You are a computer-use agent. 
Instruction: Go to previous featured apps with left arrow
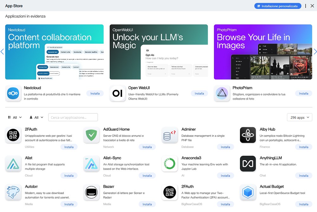point(2,51)
